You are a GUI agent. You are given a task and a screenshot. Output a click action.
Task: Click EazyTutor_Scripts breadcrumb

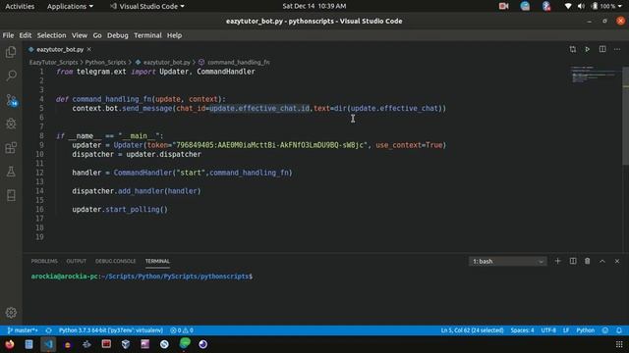[x=53, y=63]
